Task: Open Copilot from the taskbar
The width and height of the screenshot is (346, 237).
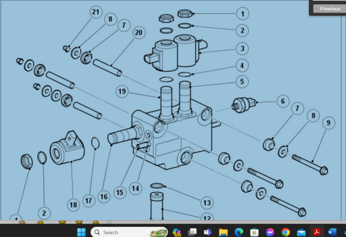Action: [176, 232]
